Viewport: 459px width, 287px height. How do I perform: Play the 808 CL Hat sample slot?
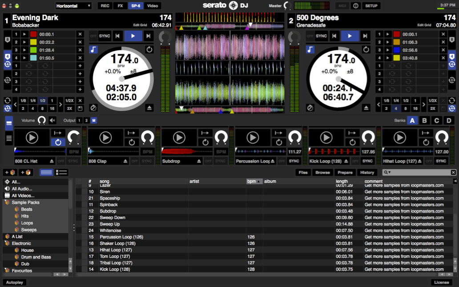32,137
